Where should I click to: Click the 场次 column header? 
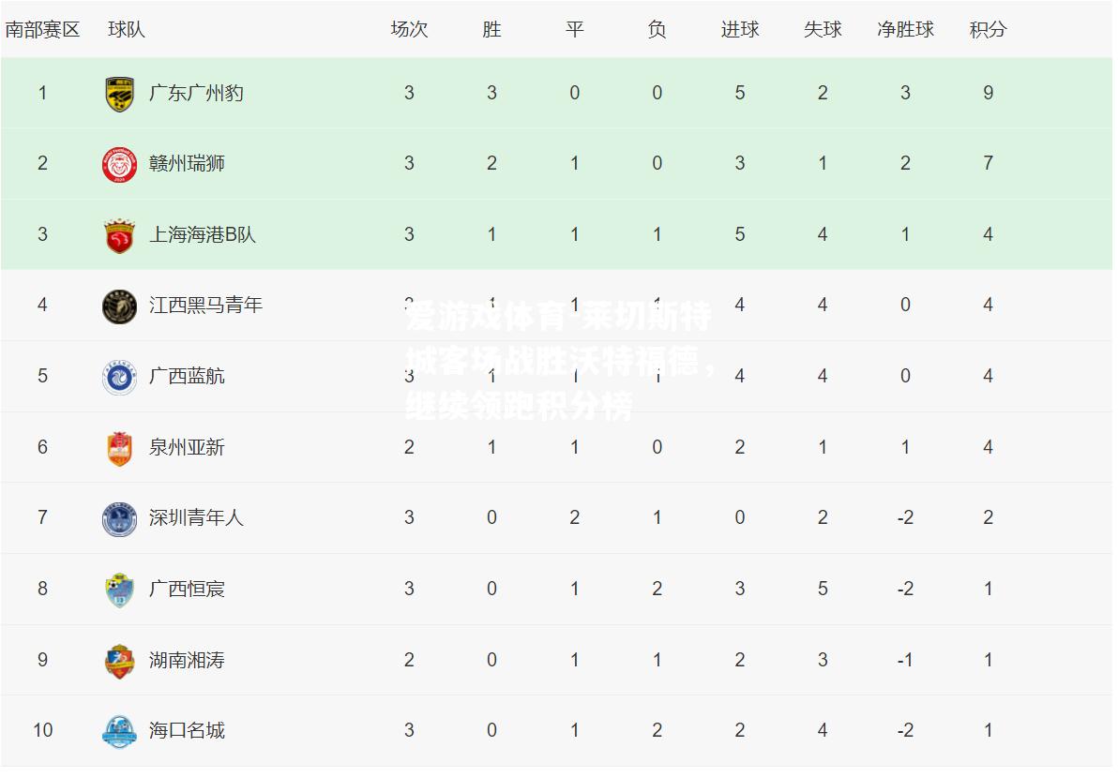pos(409,29)
